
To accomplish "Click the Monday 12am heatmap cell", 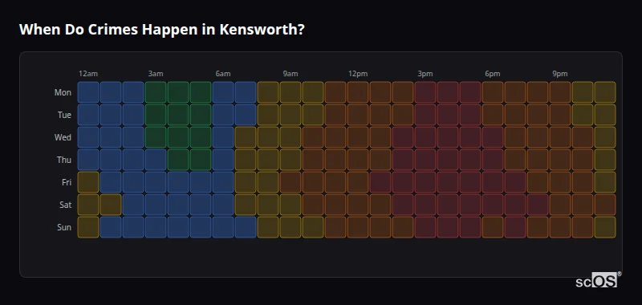I will (88, 92).
